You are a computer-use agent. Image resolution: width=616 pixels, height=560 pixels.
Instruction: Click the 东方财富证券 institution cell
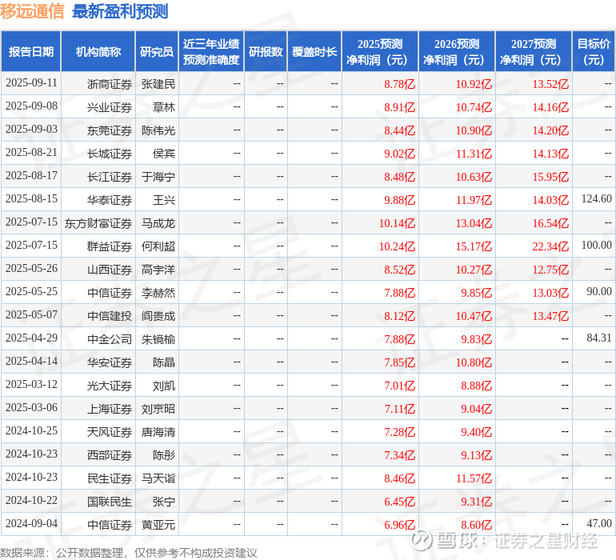pos(98,223)
